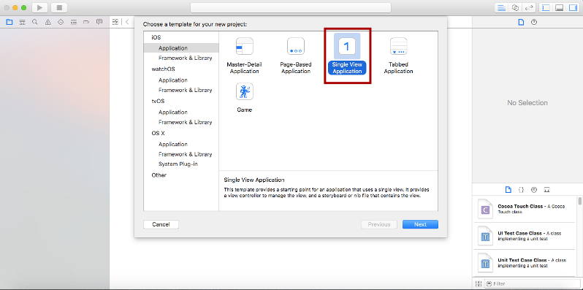This screenshot has height=290, width=583.
Task: Choose the Single View Application template
Action: click(347, 55)
